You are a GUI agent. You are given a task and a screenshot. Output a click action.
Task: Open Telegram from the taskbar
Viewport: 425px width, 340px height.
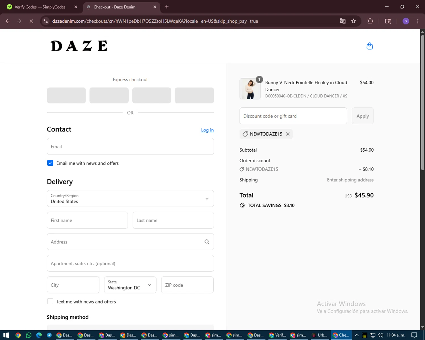[49, 335]
